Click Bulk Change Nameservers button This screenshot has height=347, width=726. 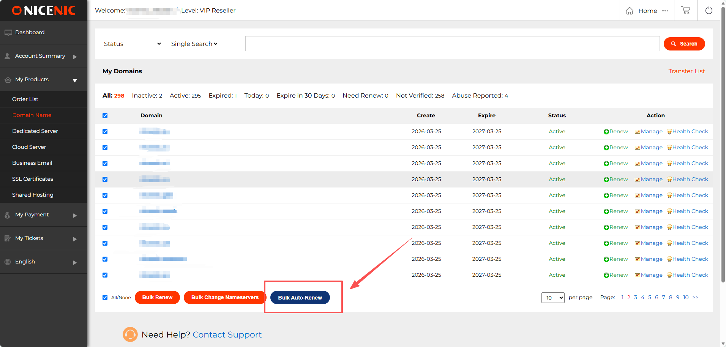coord(225,297)
